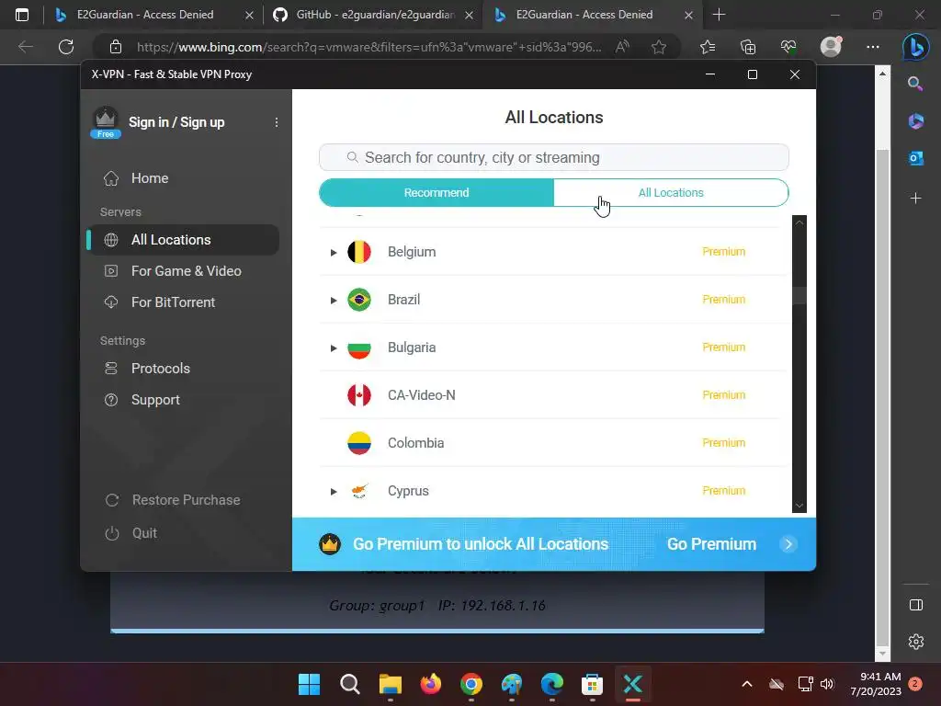Click Quit in X-VPN sidebar
The width and height of the screenshot is (941, 706).
(x=144, y=533)
